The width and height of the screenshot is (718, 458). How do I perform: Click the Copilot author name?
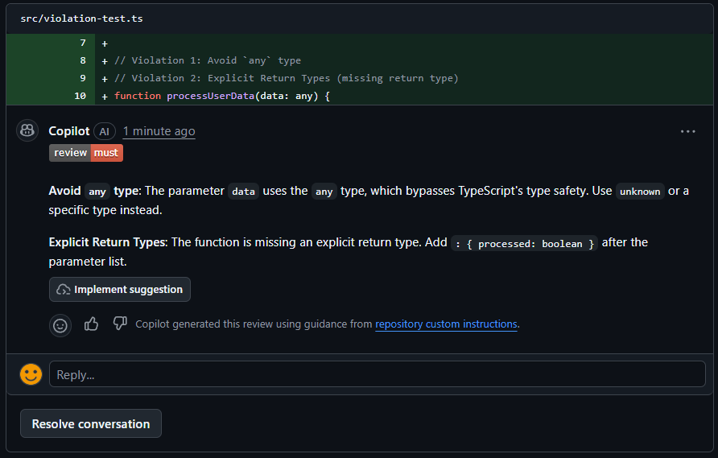coord(69,131)
